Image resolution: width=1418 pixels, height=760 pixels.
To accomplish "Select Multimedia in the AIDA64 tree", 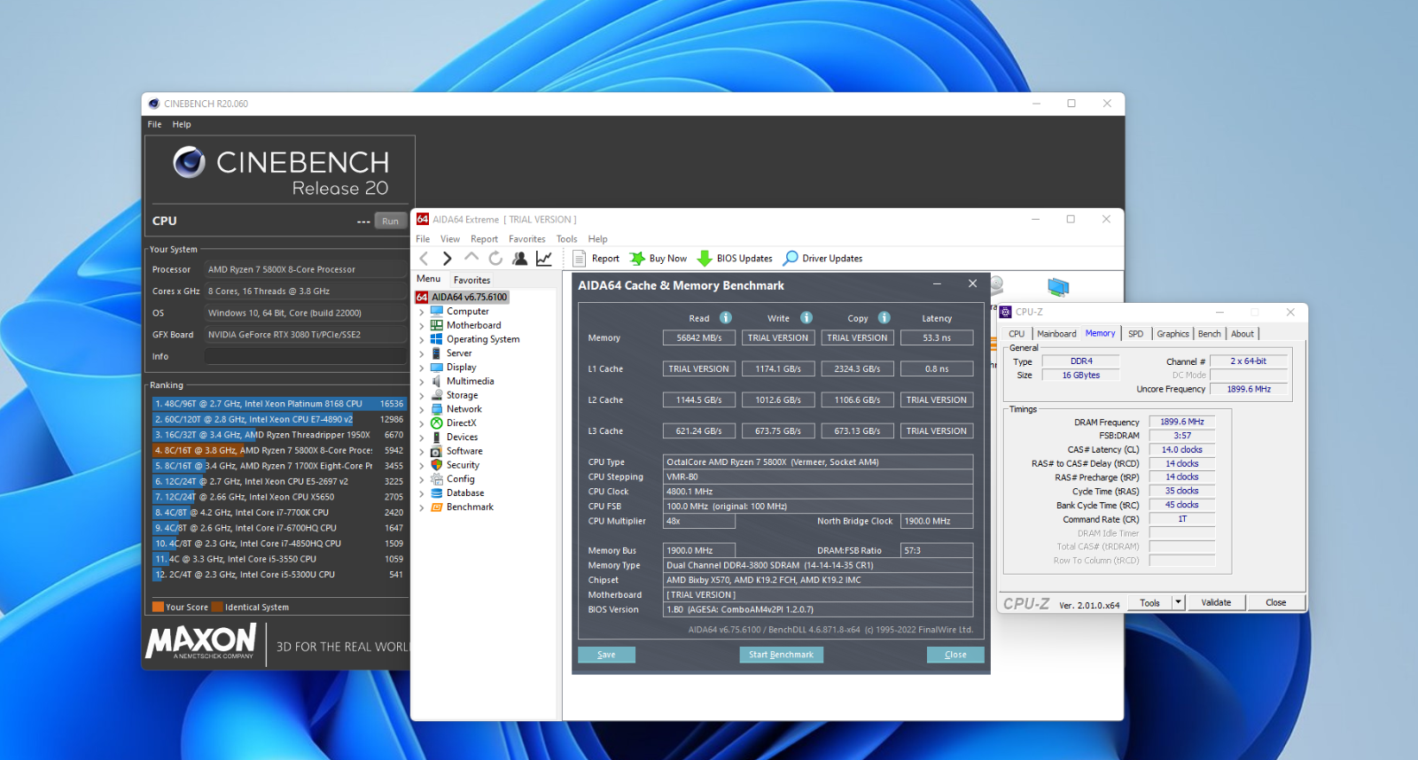I will [x=470, y=382].
